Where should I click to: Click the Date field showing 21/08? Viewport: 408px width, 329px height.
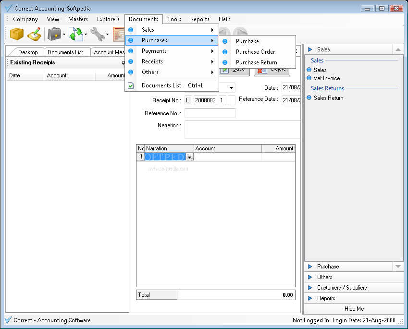coord(291,87)
